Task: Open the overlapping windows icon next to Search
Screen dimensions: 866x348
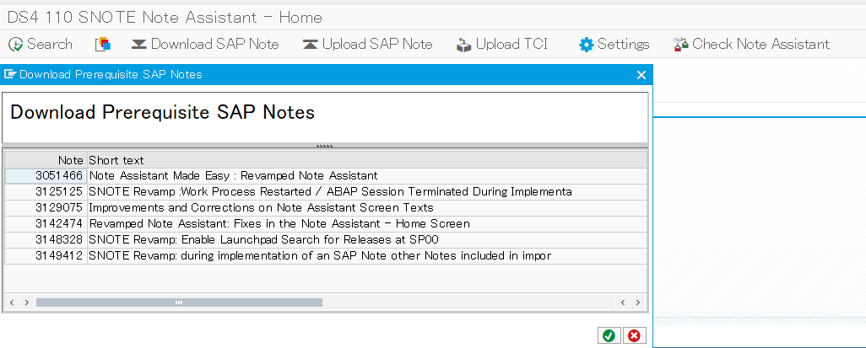Action: [103, 44]
